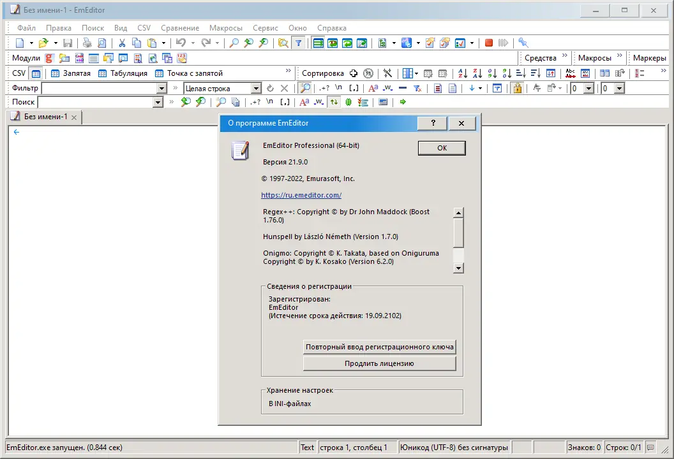Open dropdown arrow next to Open folder icon
The width and height of the screenshot is (674, 459).
point(56,43)
